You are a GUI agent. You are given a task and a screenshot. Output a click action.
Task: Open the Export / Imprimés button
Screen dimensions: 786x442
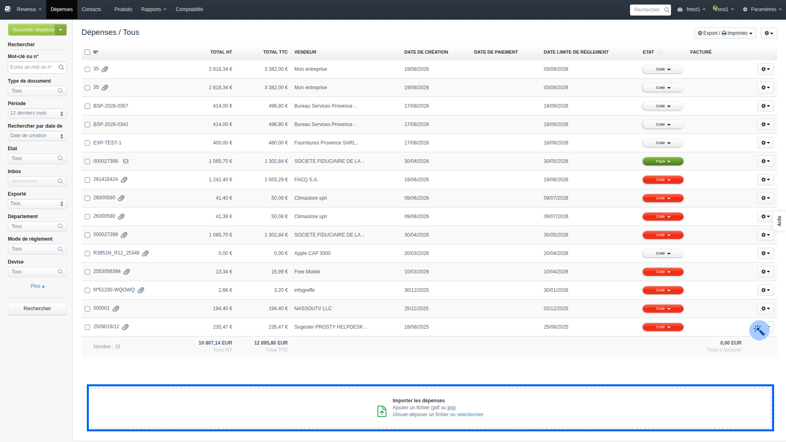point(725,33)
